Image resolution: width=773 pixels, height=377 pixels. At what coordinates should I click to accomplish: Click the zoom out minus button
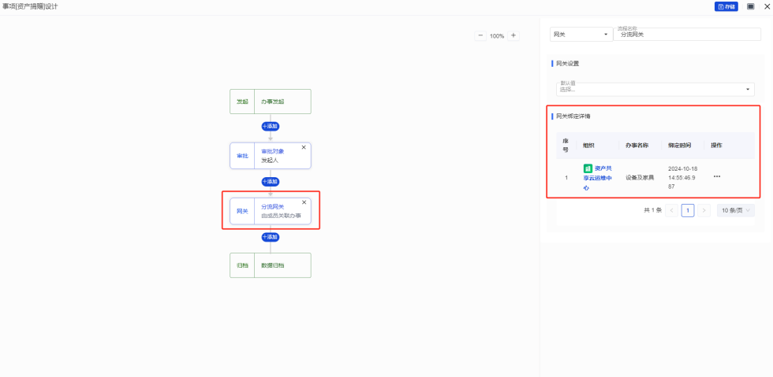tap(480, 35)
